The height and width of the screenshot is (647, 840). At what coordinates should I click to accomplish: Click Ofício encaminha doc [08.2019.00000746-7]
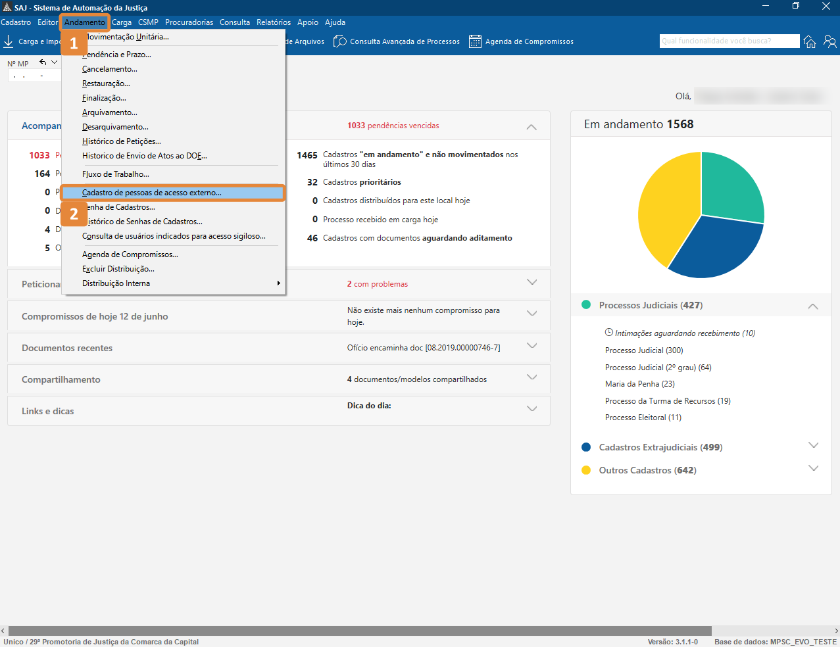pyautogui.click(x=424, y=348)
